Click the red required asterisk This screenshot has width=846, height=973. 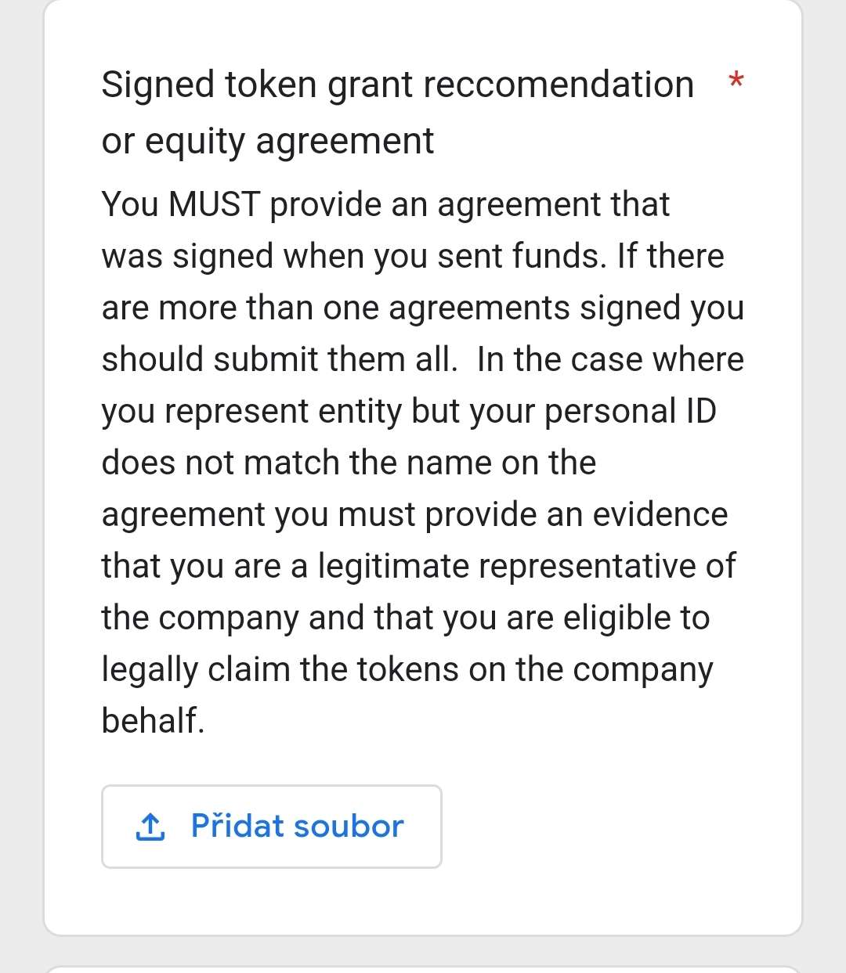pos(736,81)
